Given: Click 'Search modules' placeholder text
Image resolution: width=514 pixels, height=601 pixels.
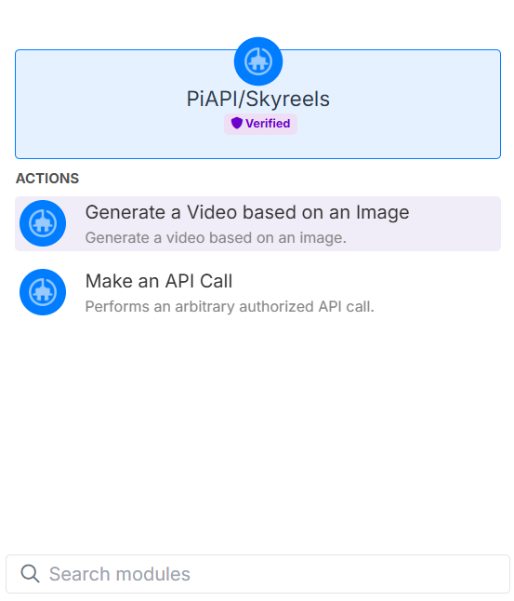Looking at the screenshot, I should pos(120,574).
